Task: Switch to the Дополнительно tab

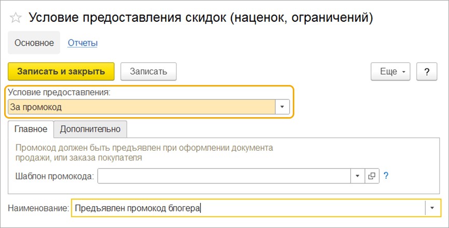Action: pyautogui.click(x=90, y=129)
